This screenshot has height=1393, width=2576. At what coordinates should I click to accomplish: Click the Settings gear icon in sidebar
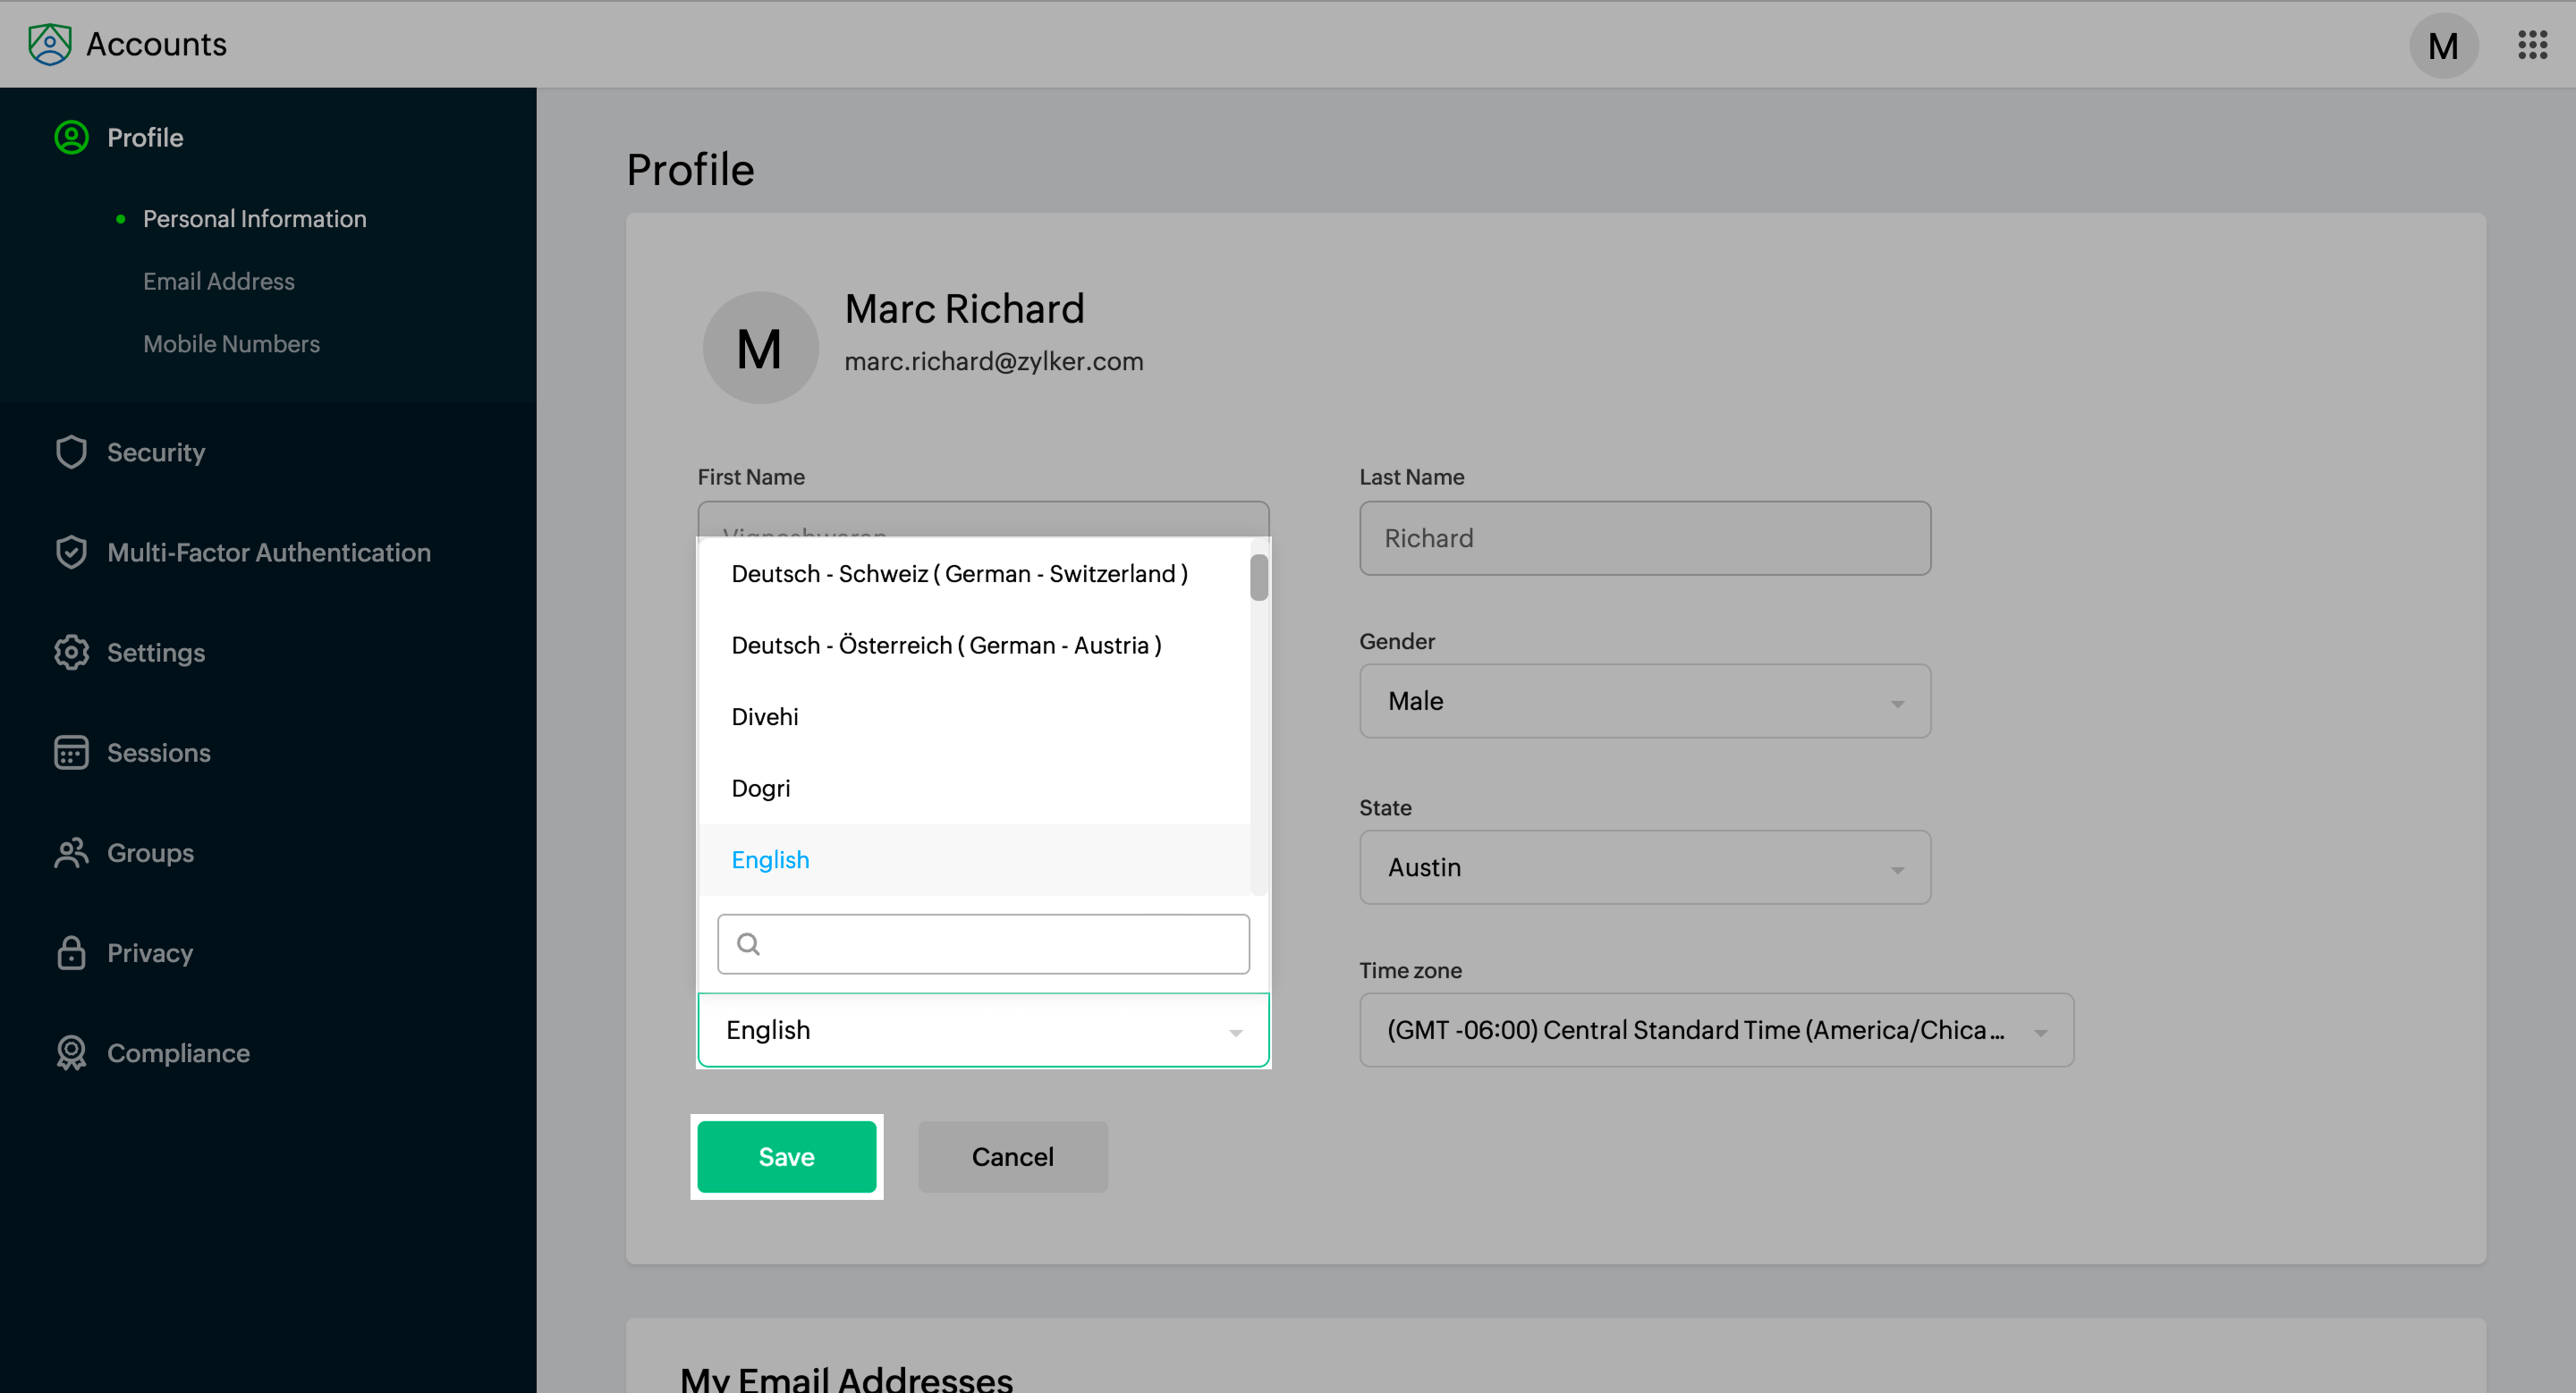(71, 653)
